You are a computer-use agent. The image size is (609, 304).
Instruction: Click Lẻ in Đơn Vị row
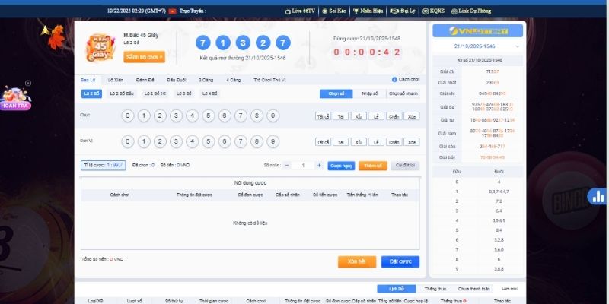[x=376, y=142]
